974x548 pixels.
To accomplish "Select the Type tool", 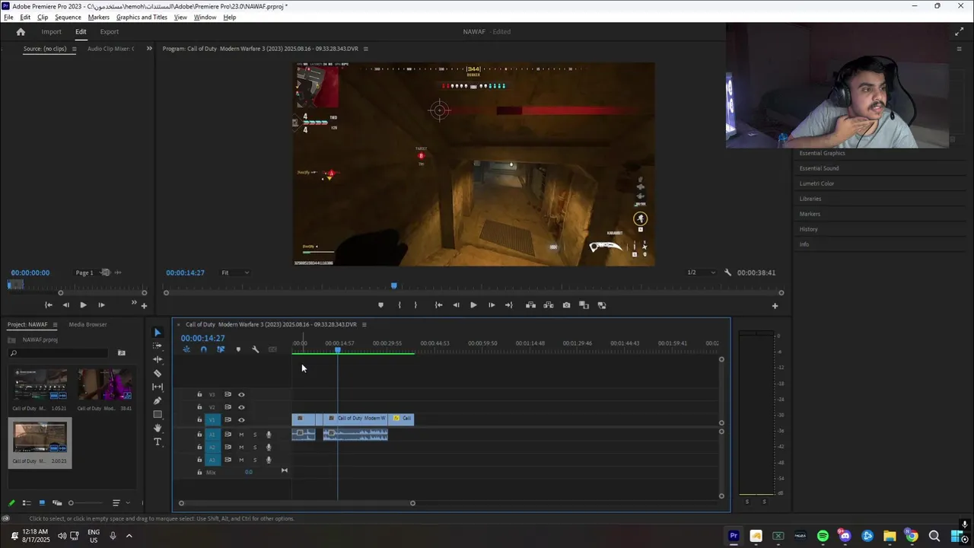I will coord(158,441).
